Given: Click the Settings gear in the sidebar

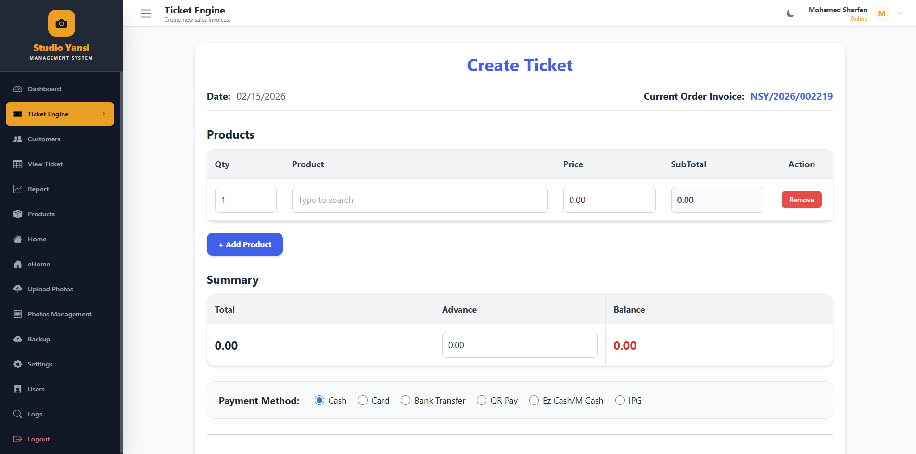Looking at the screenshot, I should [x=18, y=364].
